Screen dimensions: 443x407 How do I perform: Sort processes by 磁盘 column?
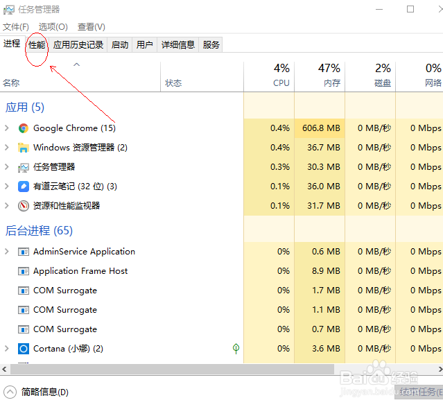tap(370, 76)
